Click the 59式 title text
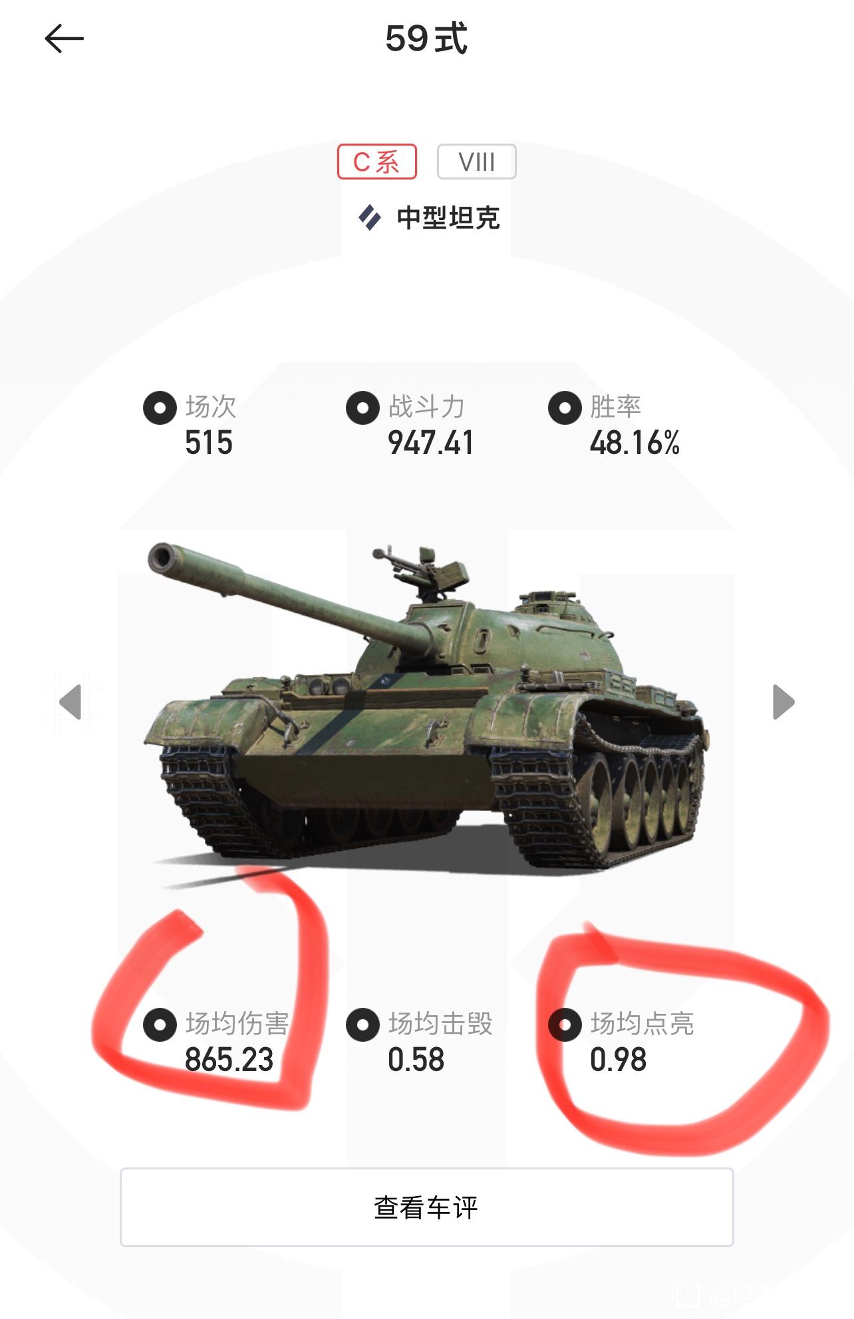Image resolution: width=854 pixels, height=1319 pixels. 426,39
